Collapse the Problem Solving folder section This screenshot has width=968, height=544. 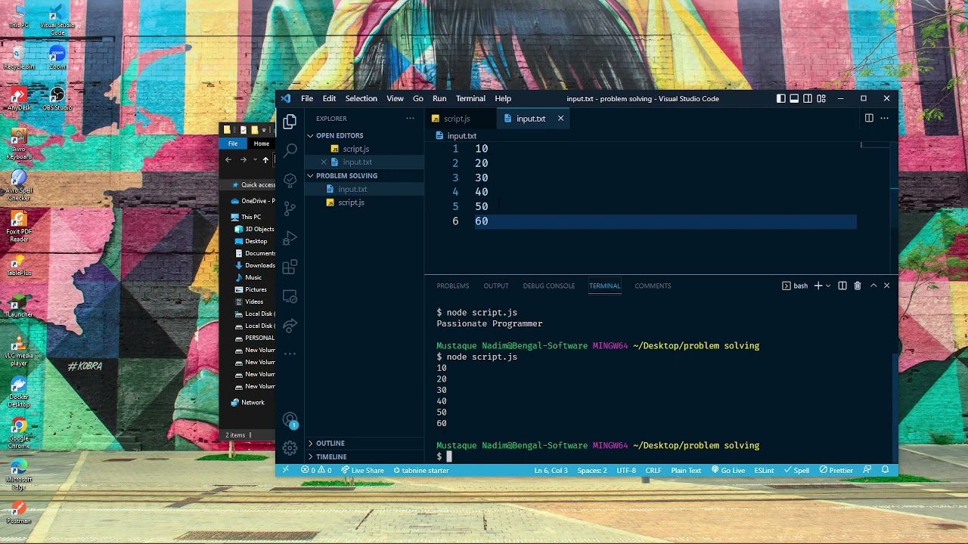(x=365, y=176)
